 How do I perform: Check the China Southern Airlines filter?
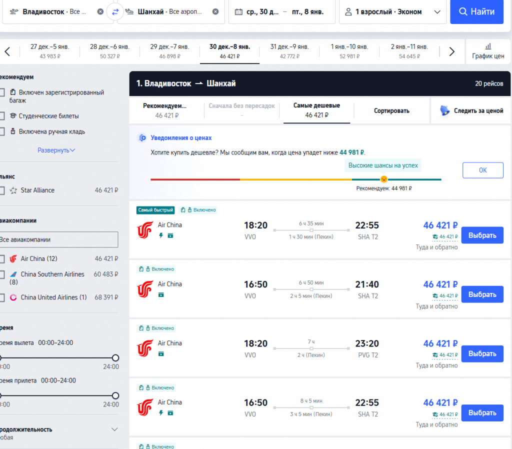(x=2, y=274)
